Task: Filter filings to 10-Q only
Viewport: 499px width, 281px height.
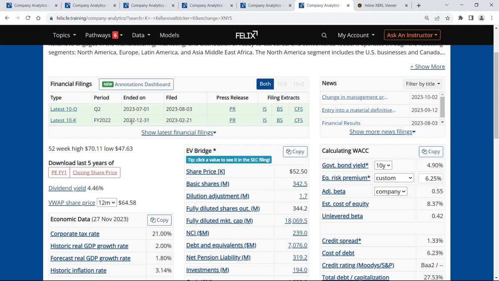Action: pos(299,84)
